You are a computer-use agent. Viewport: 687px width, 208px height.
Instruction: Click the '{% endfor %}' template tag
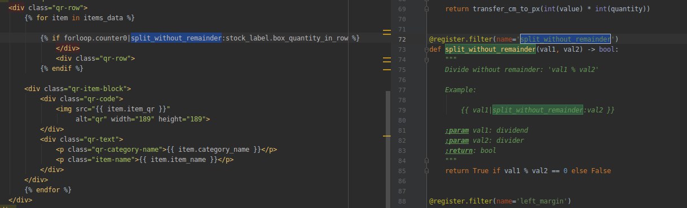(48, 190)
